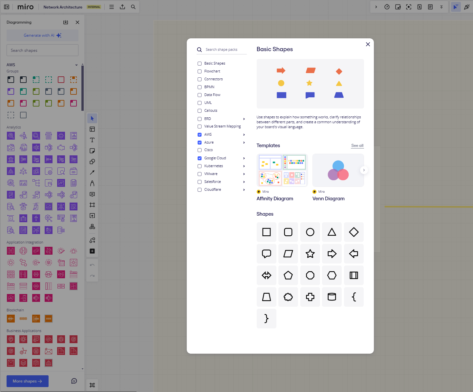Click the Search shapes input field
This screenshot has height=392, width=473.
(x=42, y=50)
